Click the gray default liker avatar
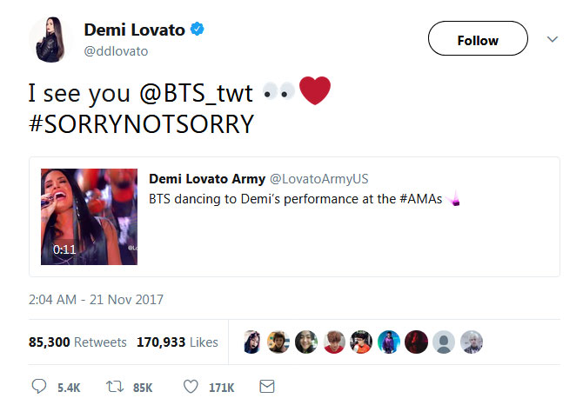This screenshot has width=583, height=405. click(x=444, y=342)
